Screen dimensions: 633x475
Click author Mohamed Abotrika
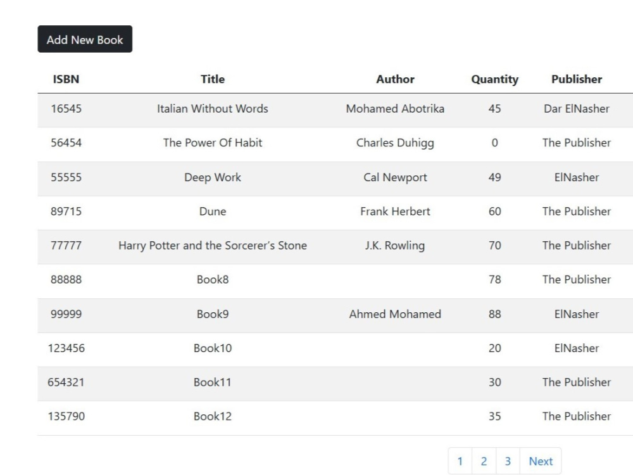coord(395,109)
